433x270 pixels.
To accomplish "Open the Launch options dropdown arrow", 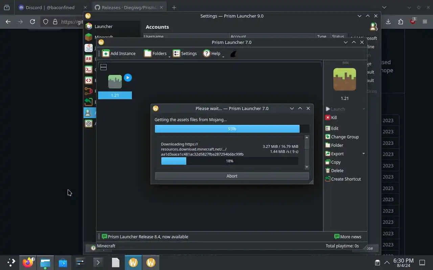I will pos(364,109).
